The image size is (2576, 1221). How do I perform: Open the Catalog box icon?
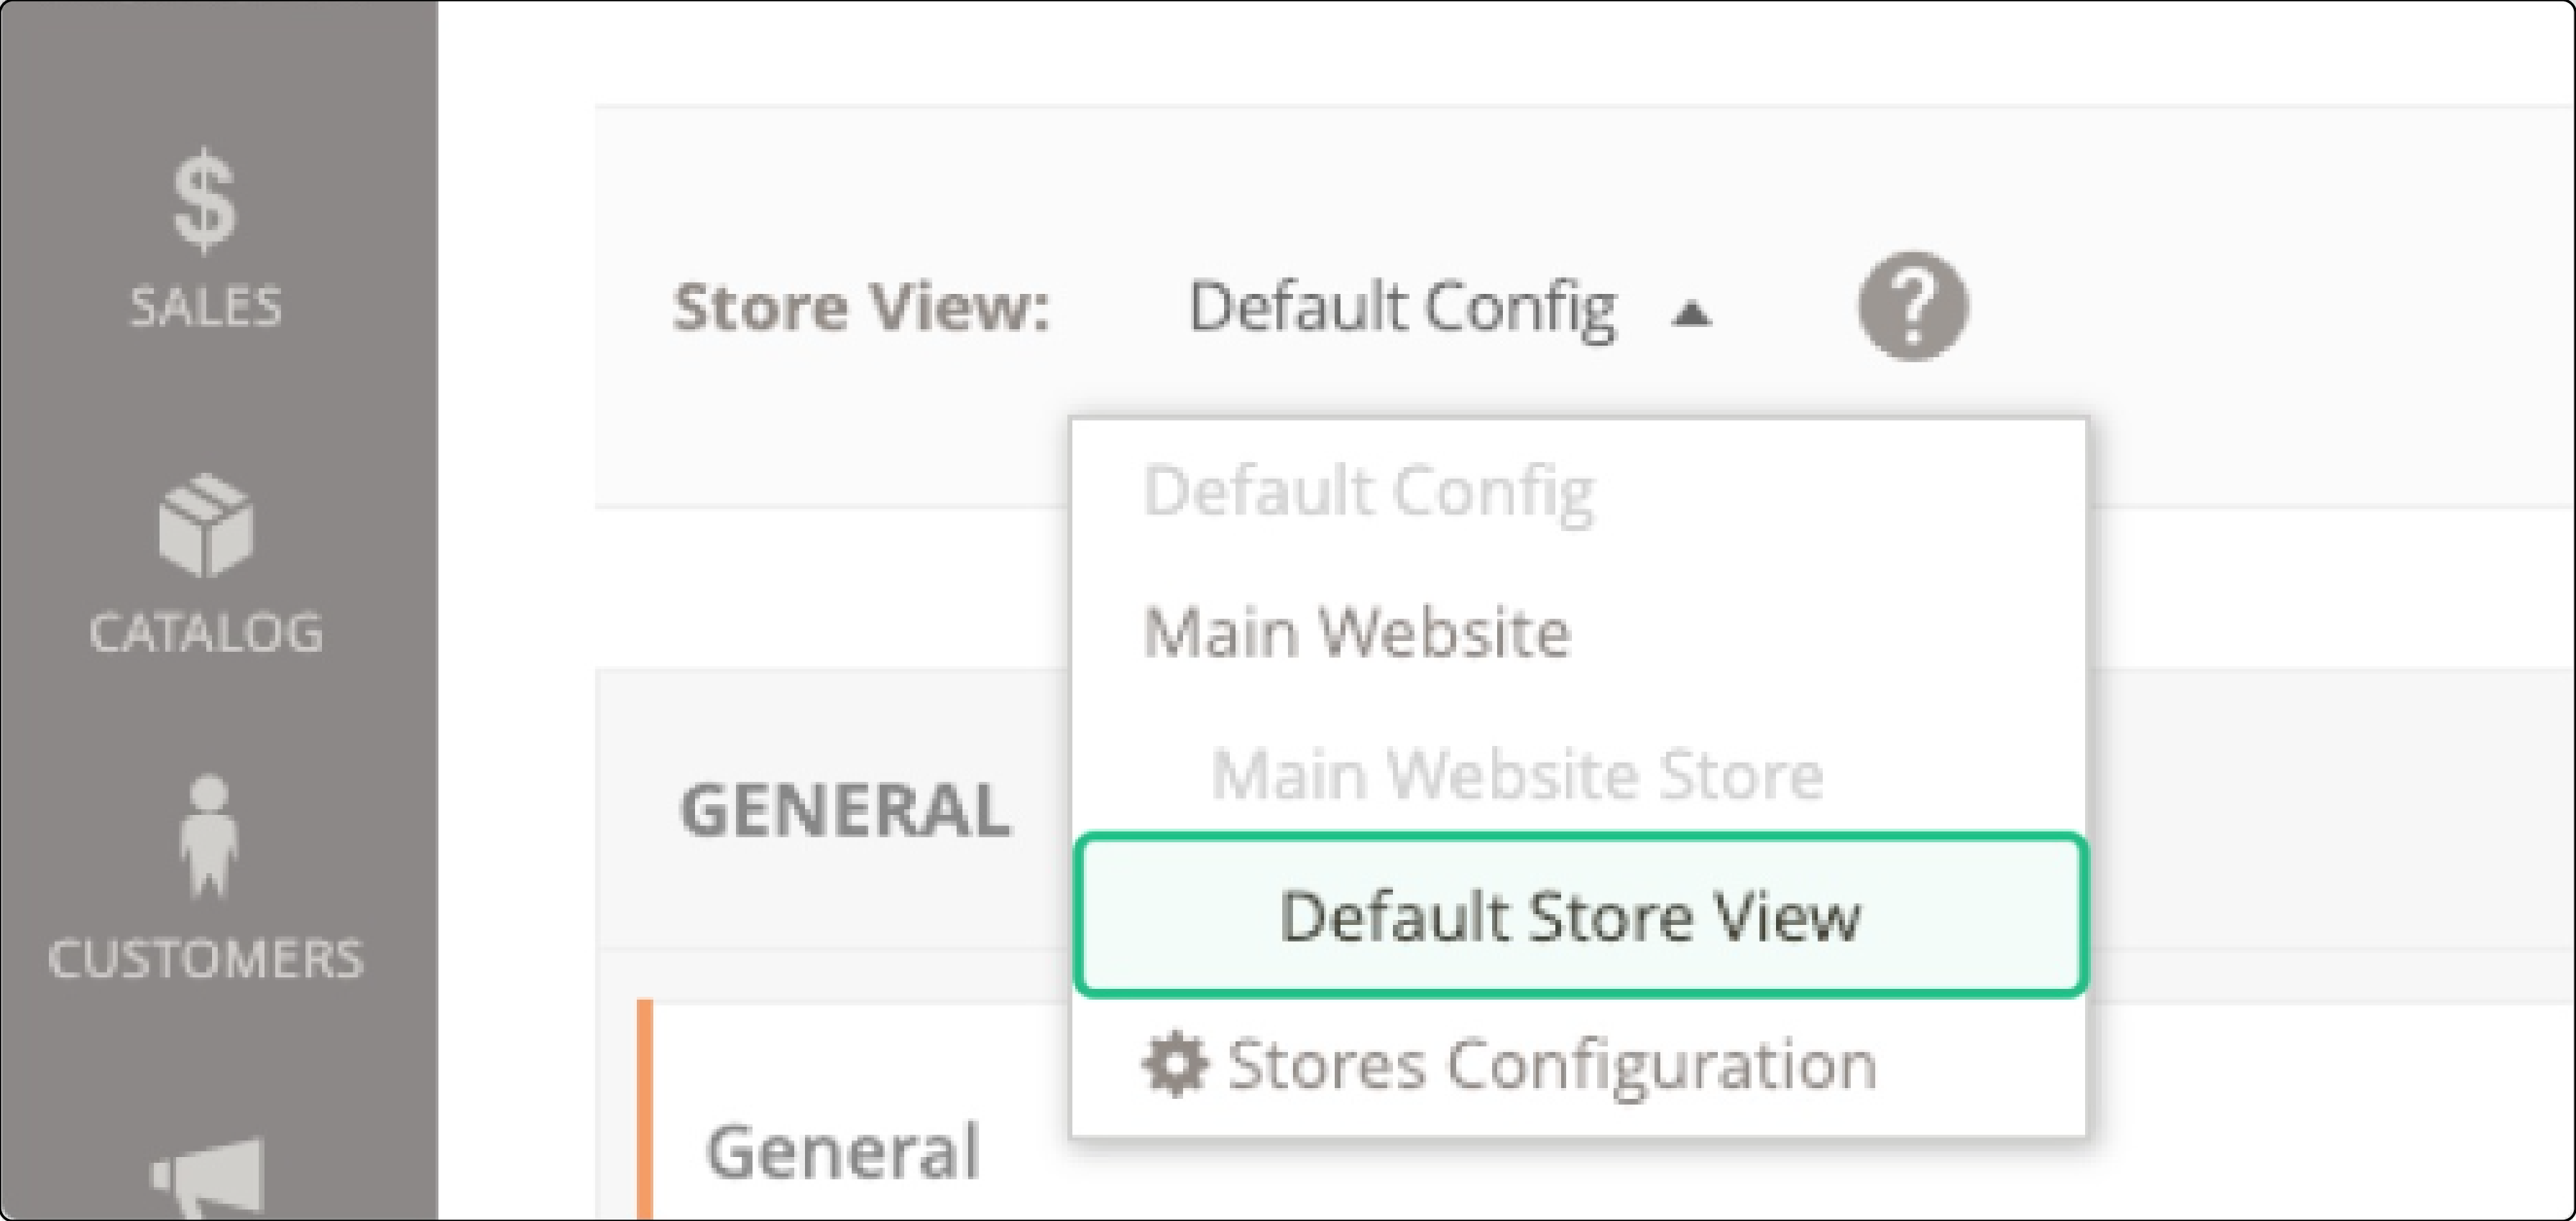coord(206,526)
